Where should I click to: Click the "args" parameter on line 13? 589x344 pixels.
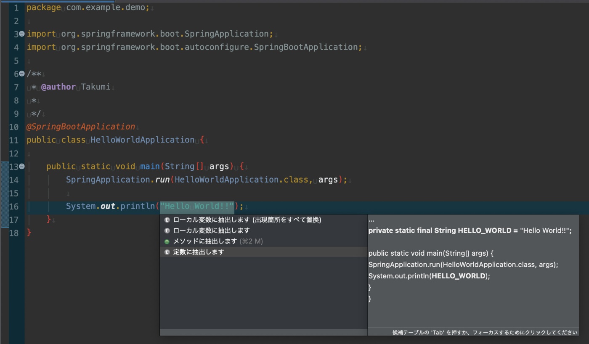click(x=219, y=167)
